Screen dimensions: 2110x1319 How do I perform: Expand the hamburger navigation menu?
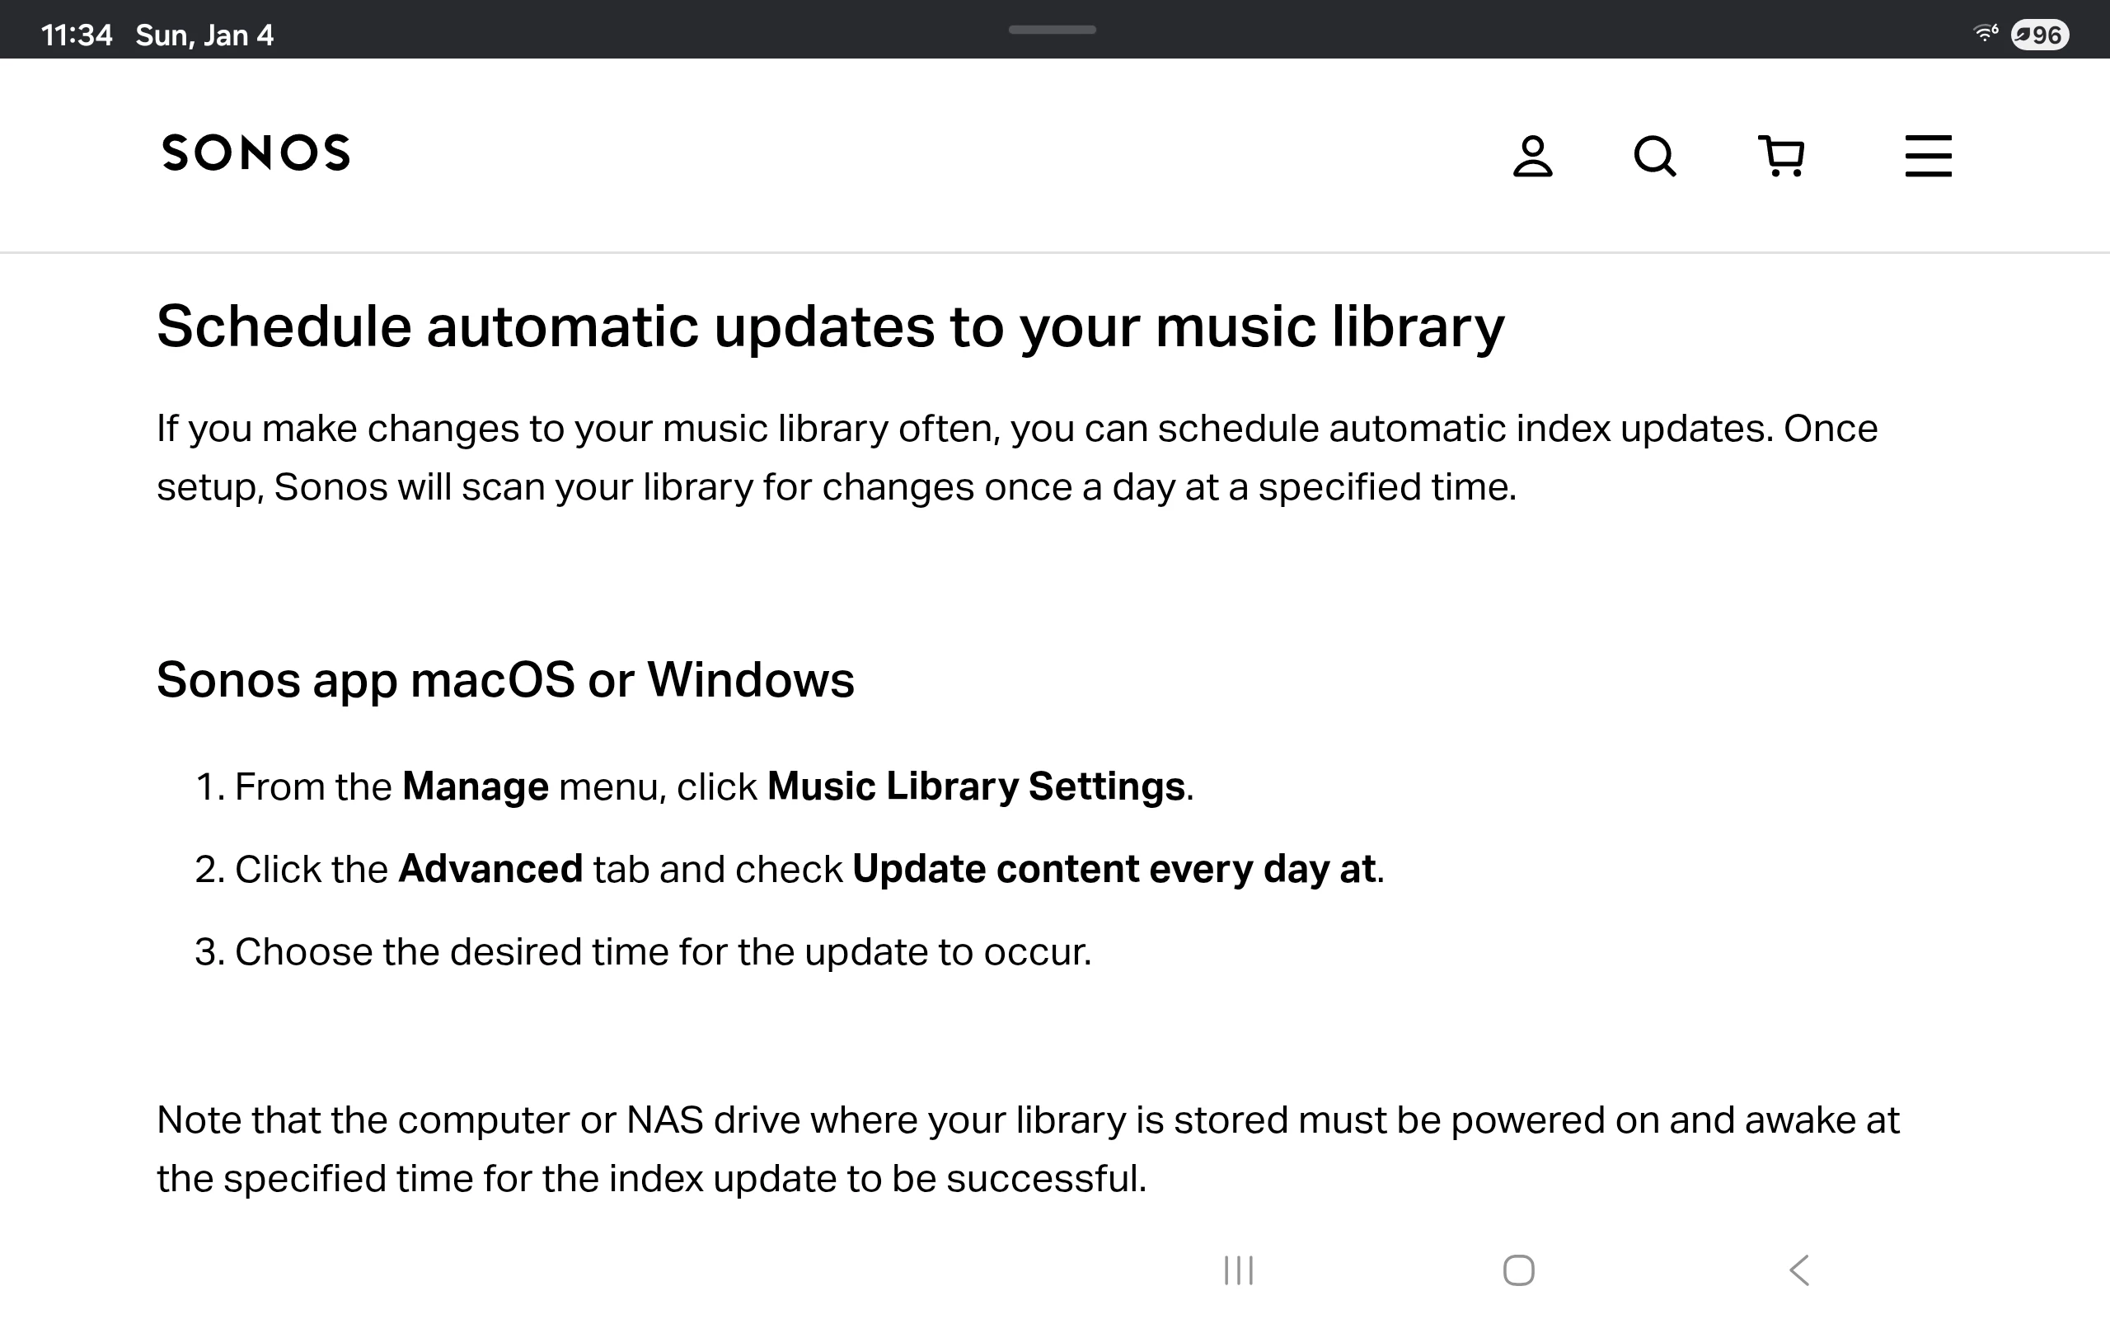tap(1928, 156)
